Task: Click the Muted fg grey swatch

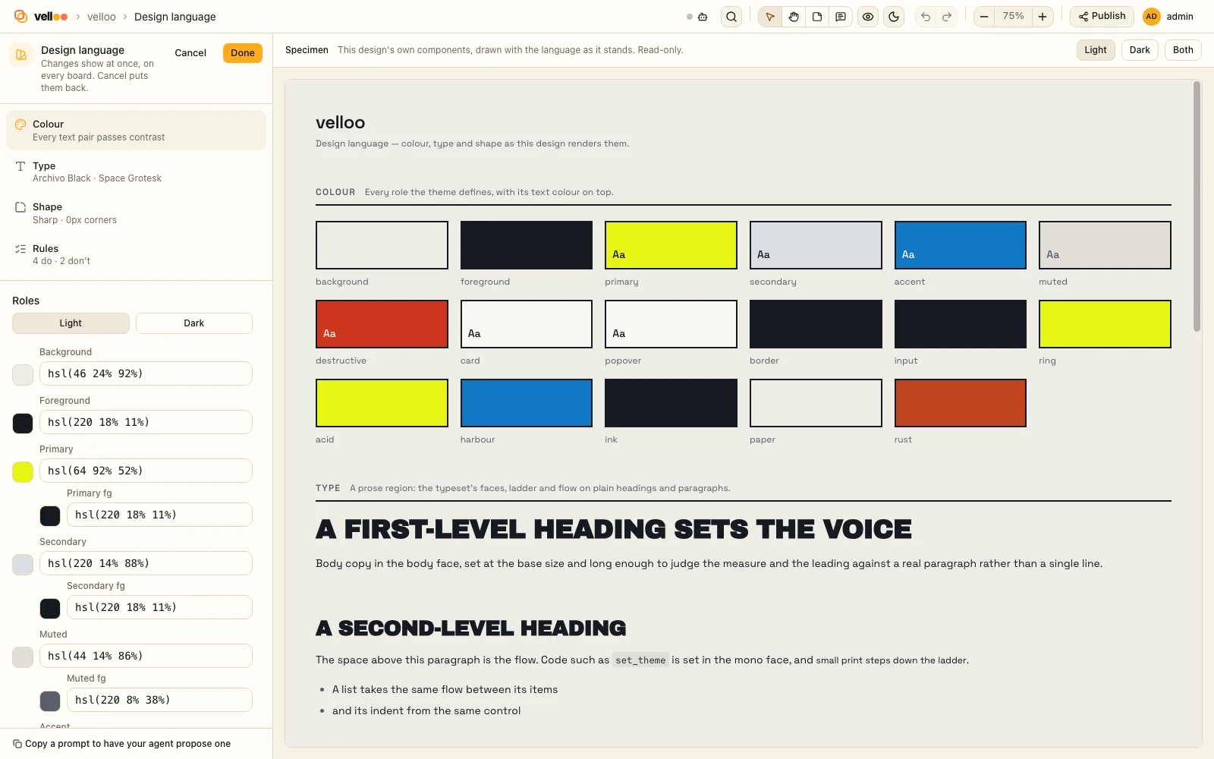Action: click(50, 701)
